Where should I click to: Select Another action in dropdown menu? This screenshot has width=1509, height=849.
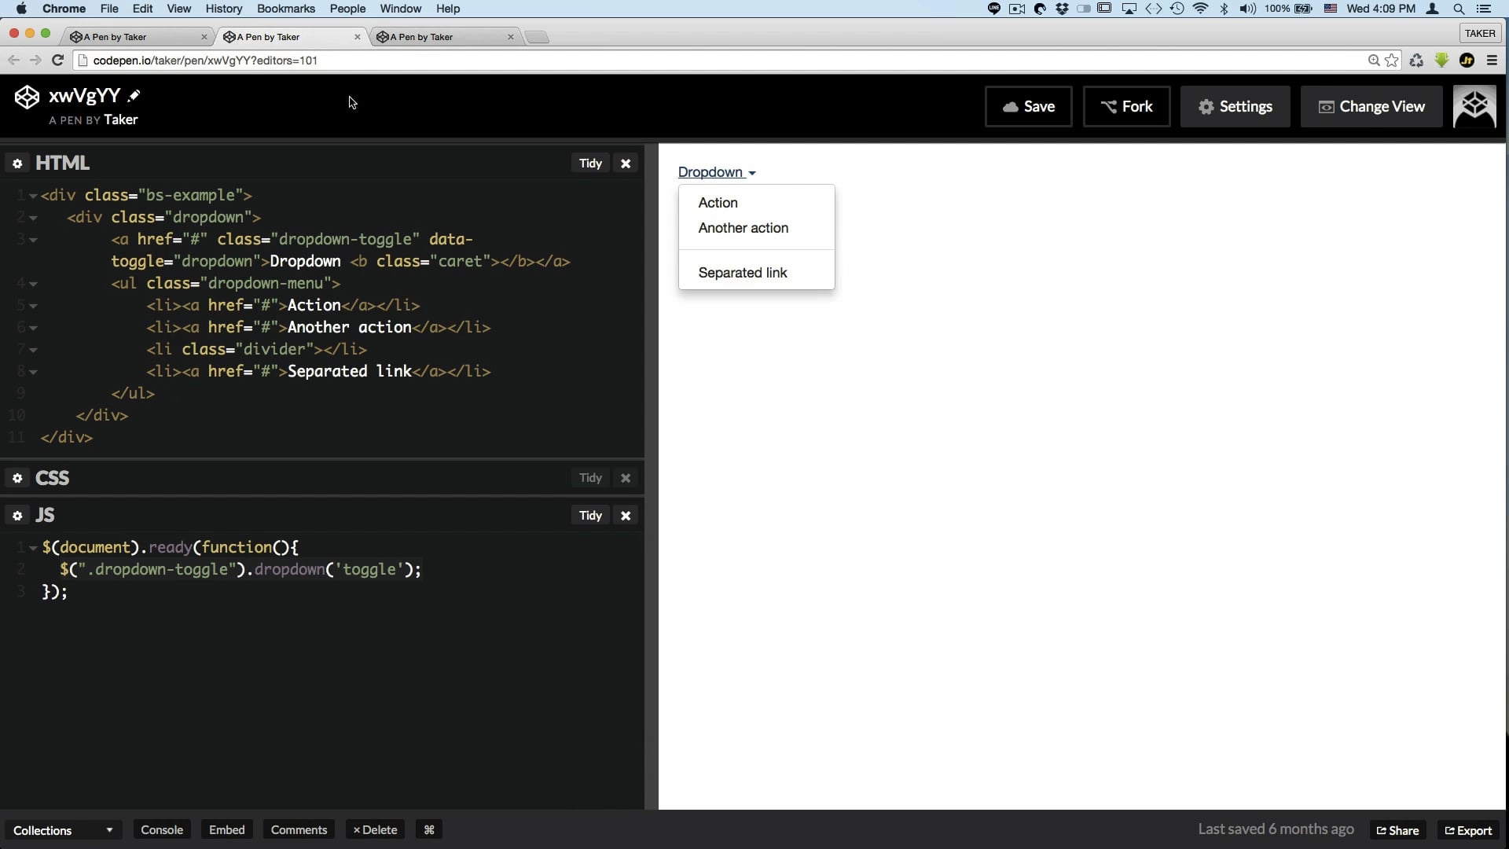coord(743,228)
